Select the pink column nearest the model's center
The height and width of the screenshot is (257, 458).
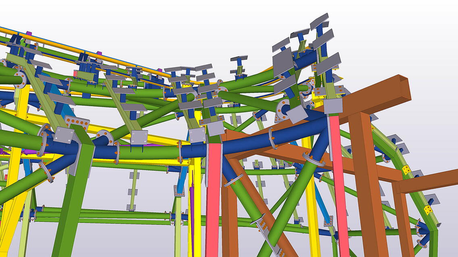pyautogui.click(x=213, y=200)
